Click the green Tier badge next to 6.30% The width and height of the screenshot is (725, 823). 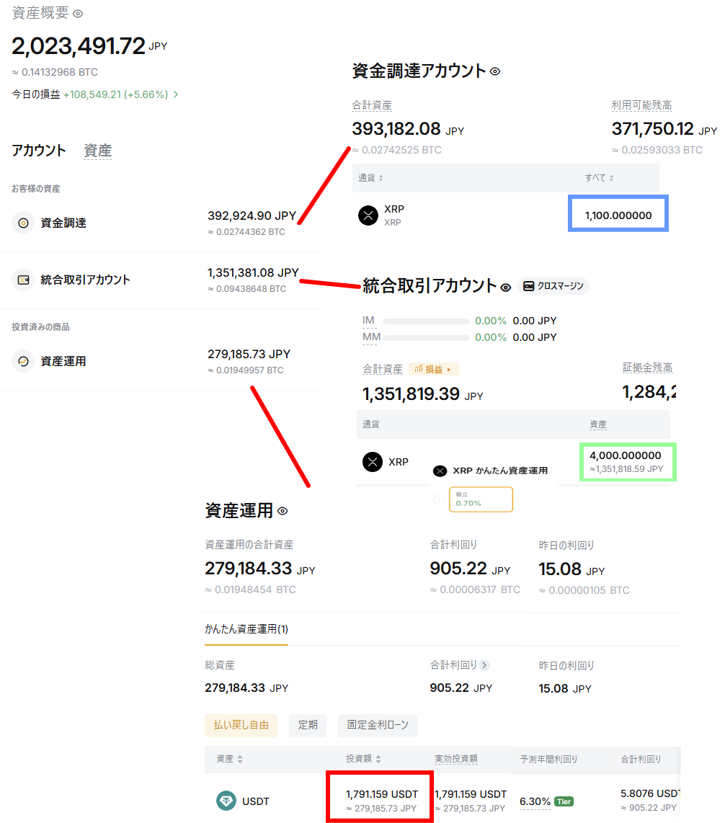click(564, 801)
